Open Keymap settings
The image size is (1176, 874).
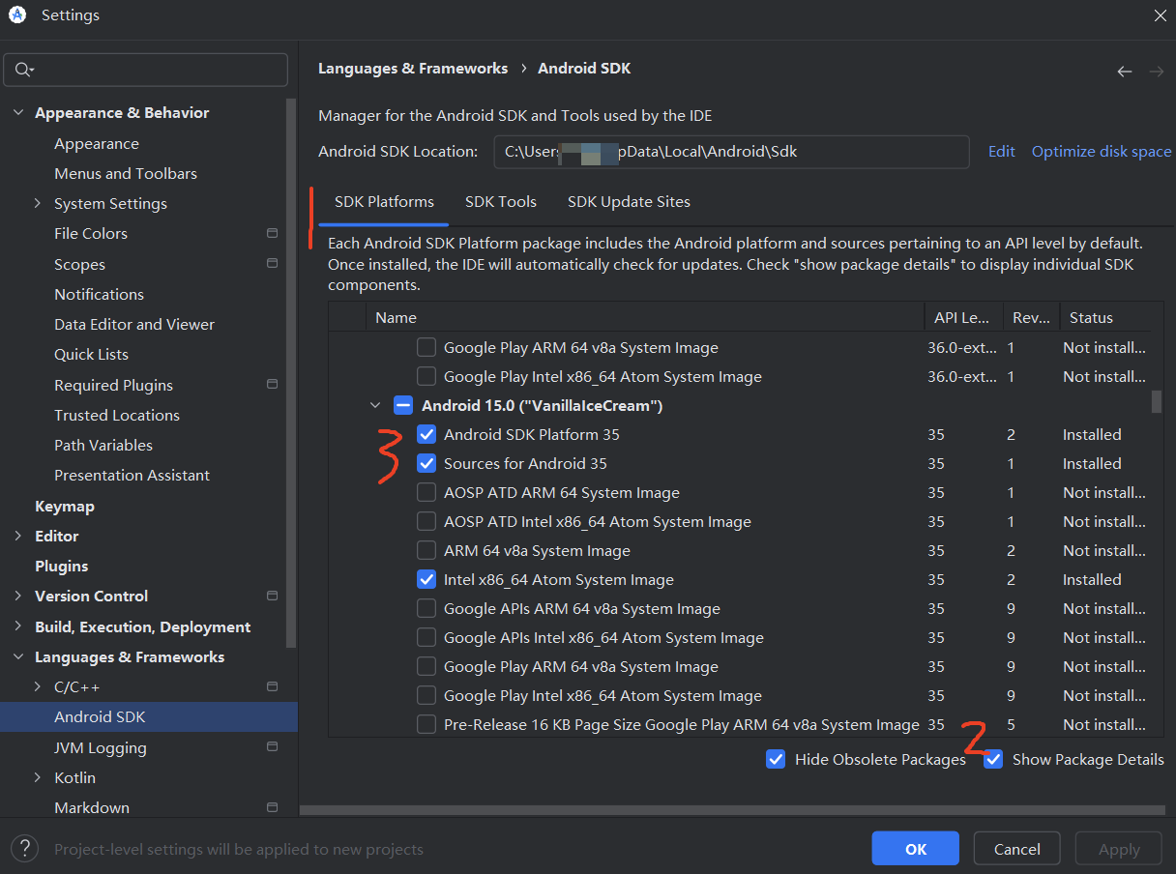(x=65, y=506)
